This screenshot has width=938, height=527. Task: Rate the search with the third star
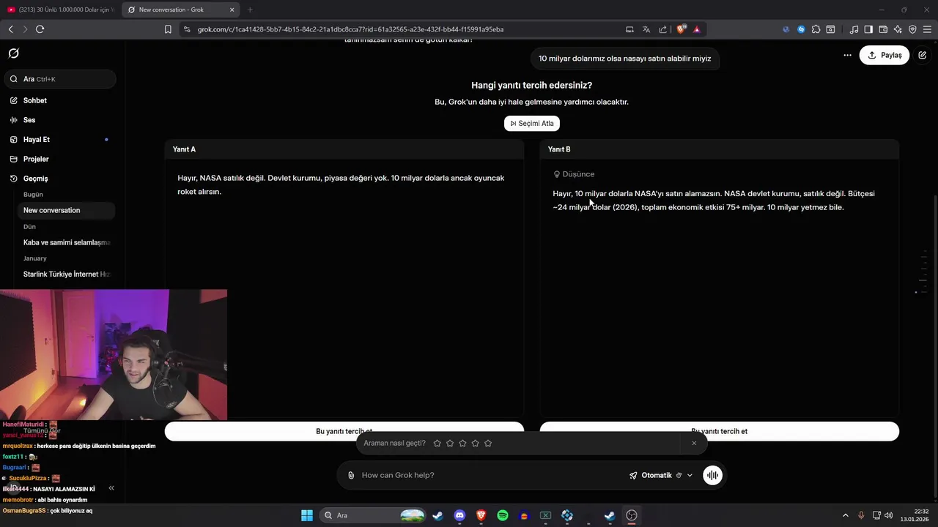point(462,444)
